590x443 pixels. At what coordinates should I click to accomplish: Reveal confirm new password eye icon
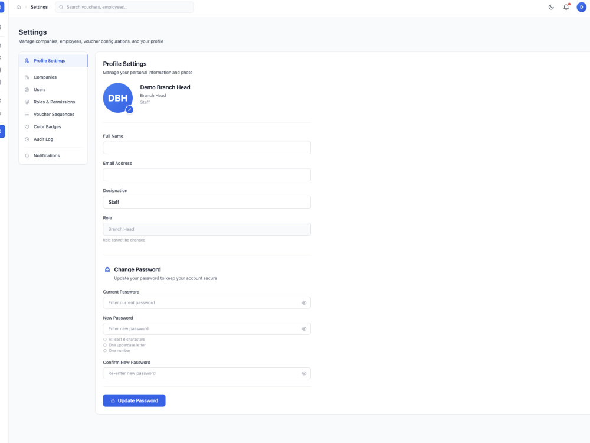[x=304, y=374]
